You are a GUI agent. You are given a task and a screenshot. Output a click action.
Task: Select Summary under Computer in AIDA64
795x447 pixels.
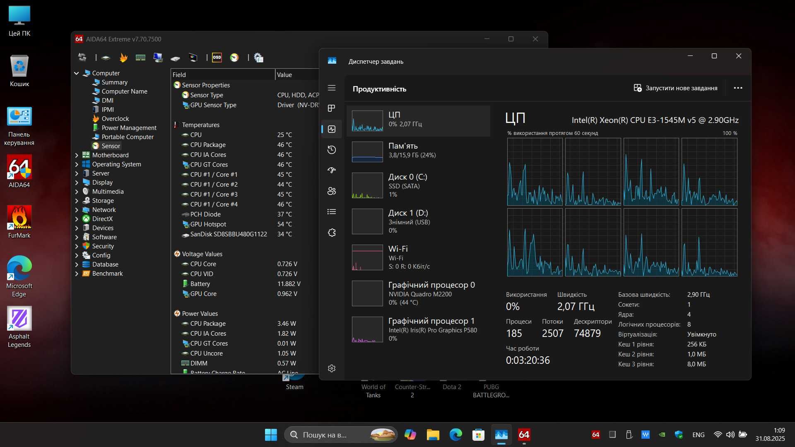(x=114, y=82)
